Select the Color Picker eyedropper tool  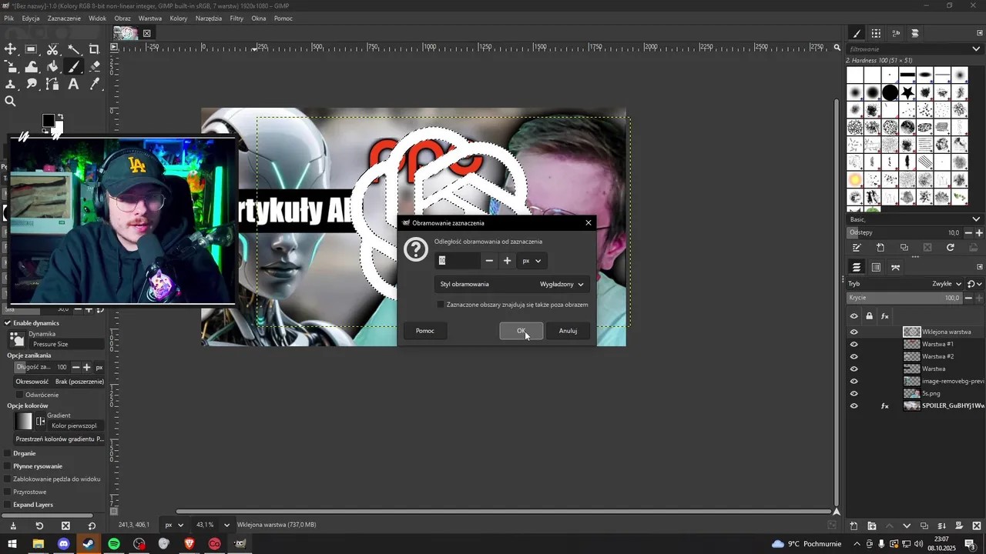click(94, 84)
